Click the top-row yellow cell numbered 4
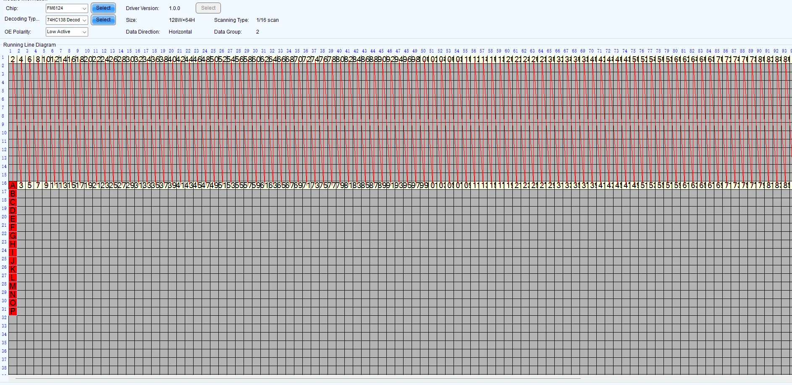This screenshot has width=792, height=385. click(x=21, y=59)
